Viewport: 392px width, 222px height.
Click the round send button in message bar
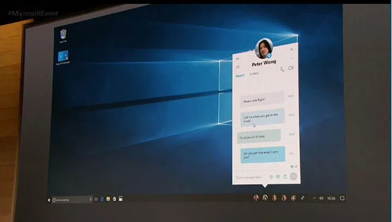pos(293,176)
